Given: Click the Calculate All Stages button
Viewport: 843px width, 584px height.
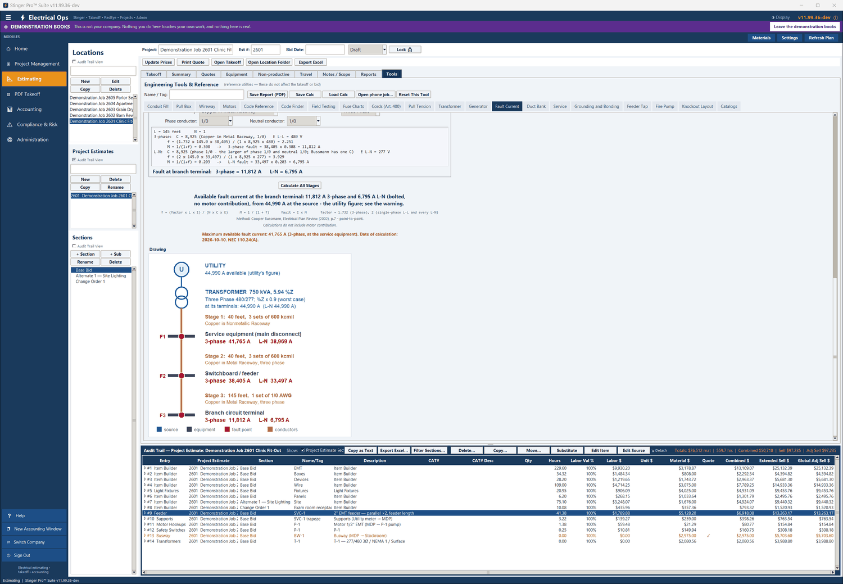Looking at the screenshot, I should tap(300, 185).
